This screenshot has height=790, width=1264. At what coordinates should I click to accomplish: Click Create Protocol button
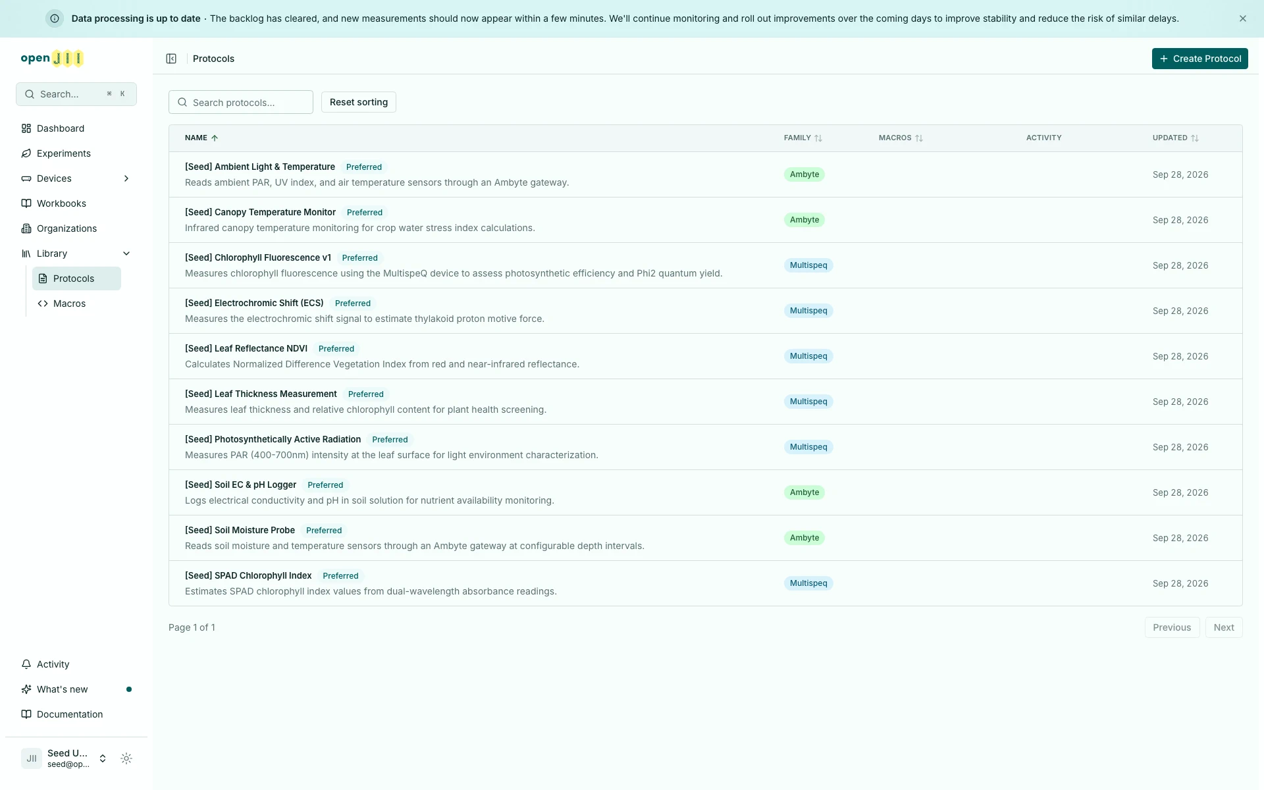pyautogui.click(x=1199, y=59)
